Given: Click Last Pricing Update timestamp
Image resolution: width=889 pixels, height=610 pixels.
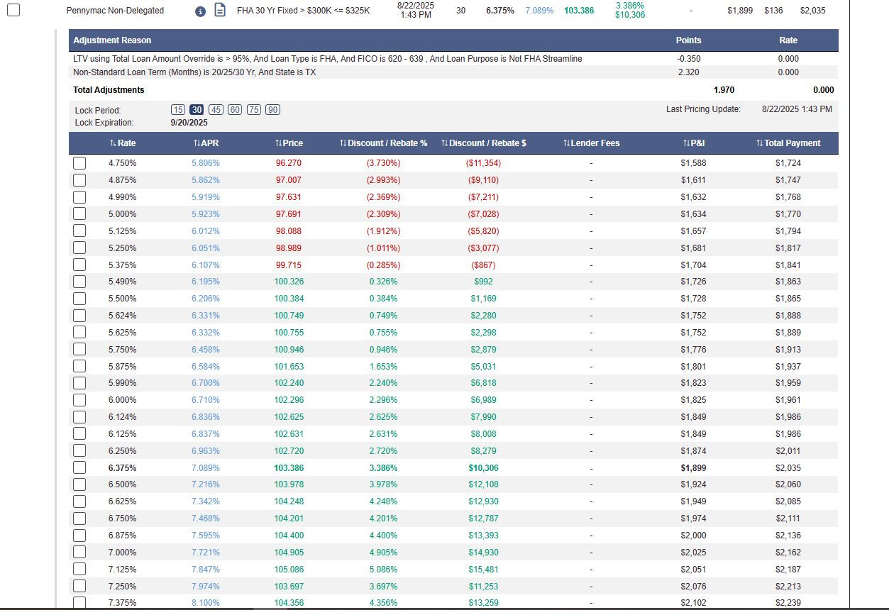Looking at the screenshot, I should (x=797, y=109).
